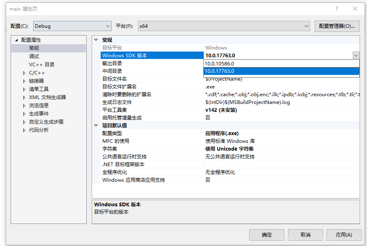Open the 配置 Debug combo box
Screen dimensions: 367x246
72,26
